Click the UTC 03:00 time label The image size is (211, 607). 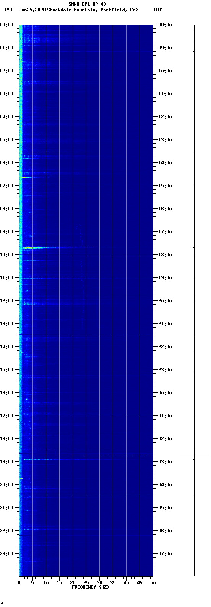(x=165, y=462)
